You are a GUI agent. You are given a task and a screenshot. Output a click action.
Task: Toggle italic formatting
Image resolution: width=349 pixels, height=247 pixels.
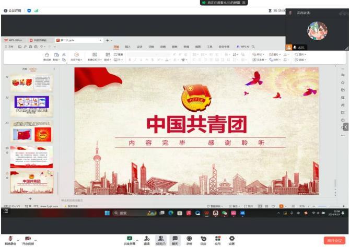pos(135,60)
